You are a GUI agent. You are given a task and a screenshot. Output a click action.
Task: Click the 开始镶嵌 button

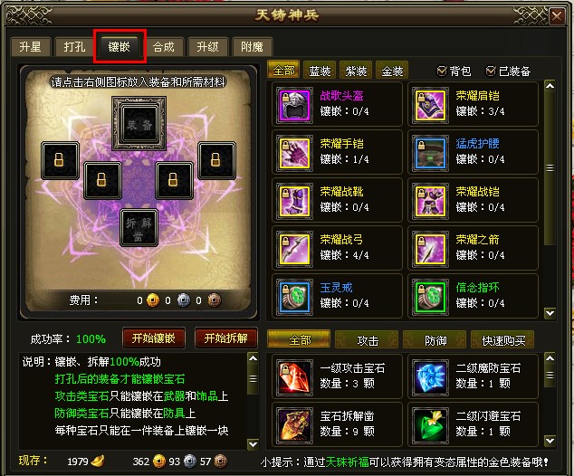[x=153, y=338]
